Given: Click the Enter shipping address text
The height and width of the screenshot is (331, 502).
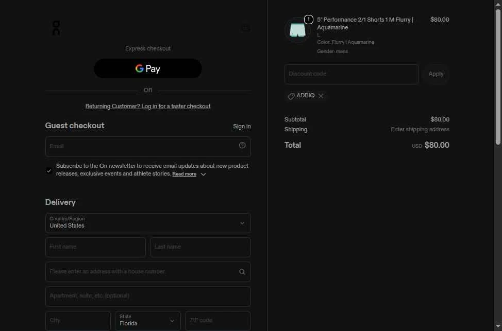Looking at the screenshot, I should pos(420,129).
